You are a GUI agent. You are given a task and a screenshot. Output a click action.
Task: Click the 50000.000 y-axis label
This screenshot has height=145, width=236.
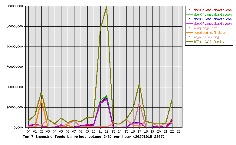pos(15,26)
